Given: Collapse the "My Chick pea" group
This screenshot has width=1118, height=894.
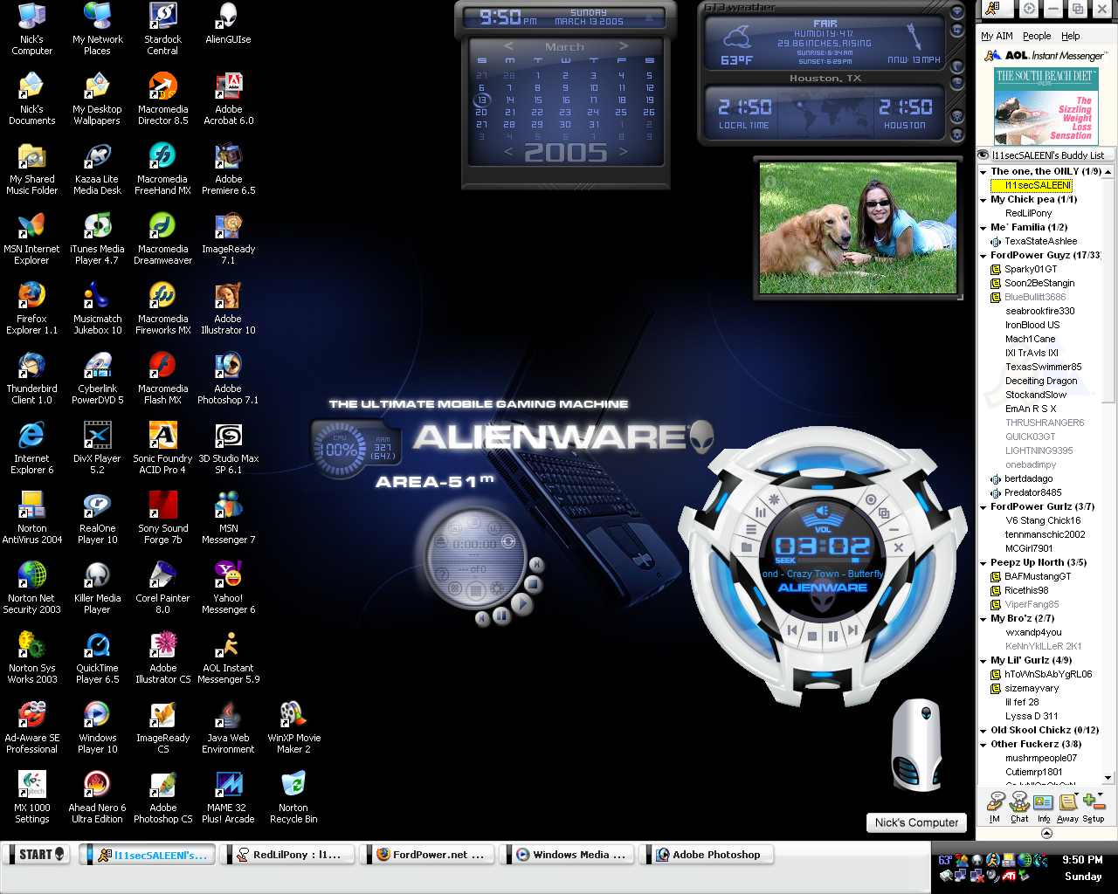Looking at the screenshot, I should [983, 200].
